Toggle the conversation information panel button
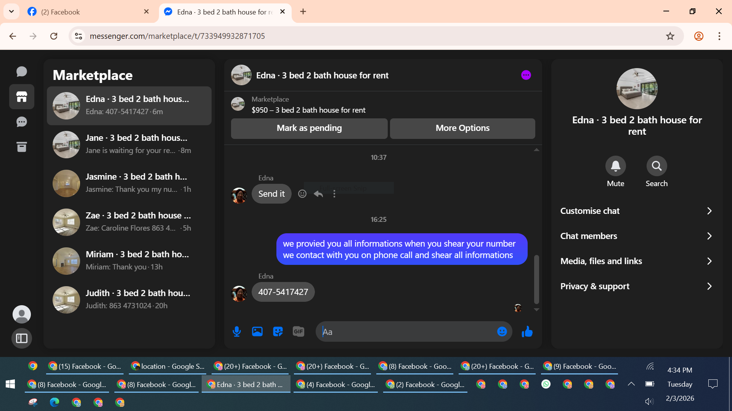Viewport: 732px width, 411px height. (x=526, y=75)
